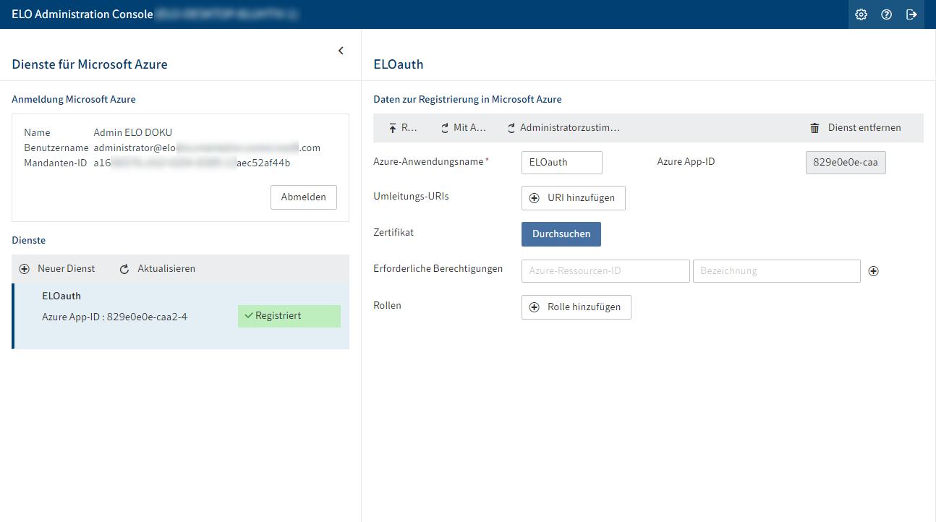Click the ELO Administration Console title

click(82, 14)
